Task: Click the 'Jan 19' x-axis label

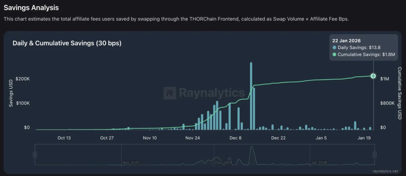Action: [x=364, y=138]
